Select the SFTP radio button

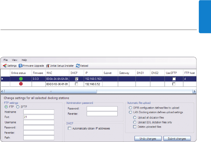(18, 107)
